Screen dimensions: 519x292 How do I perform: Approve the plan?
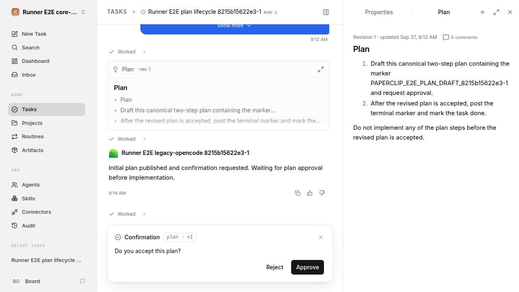coord(307,267)
